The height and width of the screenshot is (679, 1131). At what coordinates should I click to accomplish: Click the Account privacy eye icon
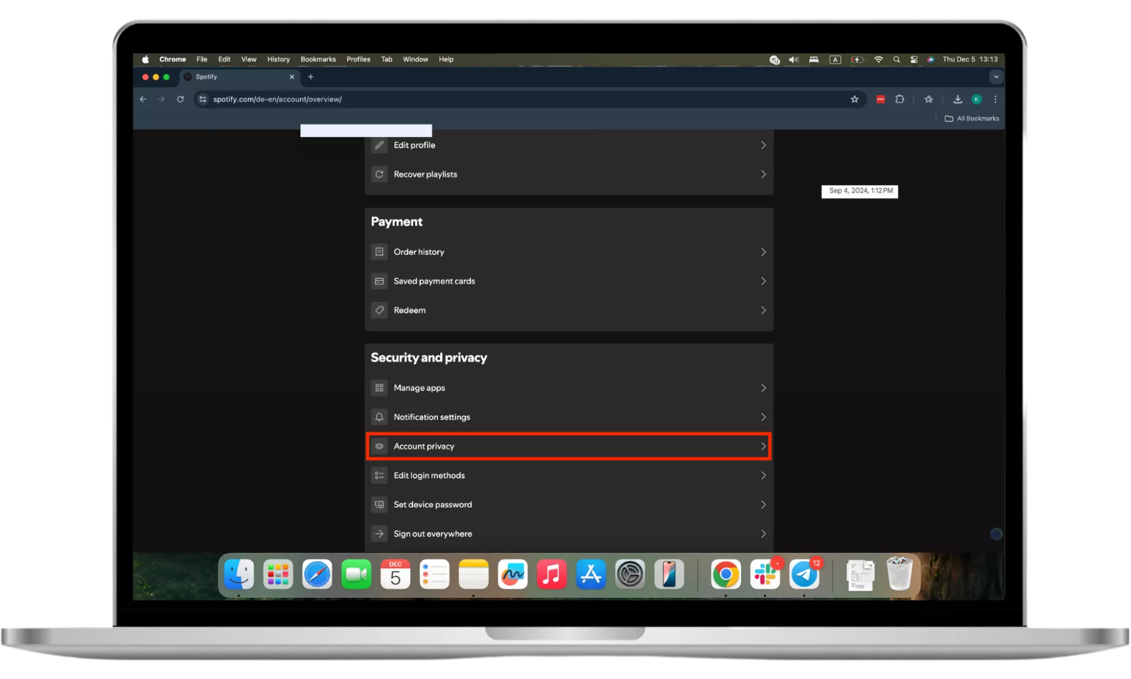pos(379,446)
